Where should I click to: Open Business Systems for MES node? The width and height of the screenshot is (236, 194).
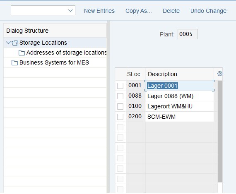tap(54, 62)
